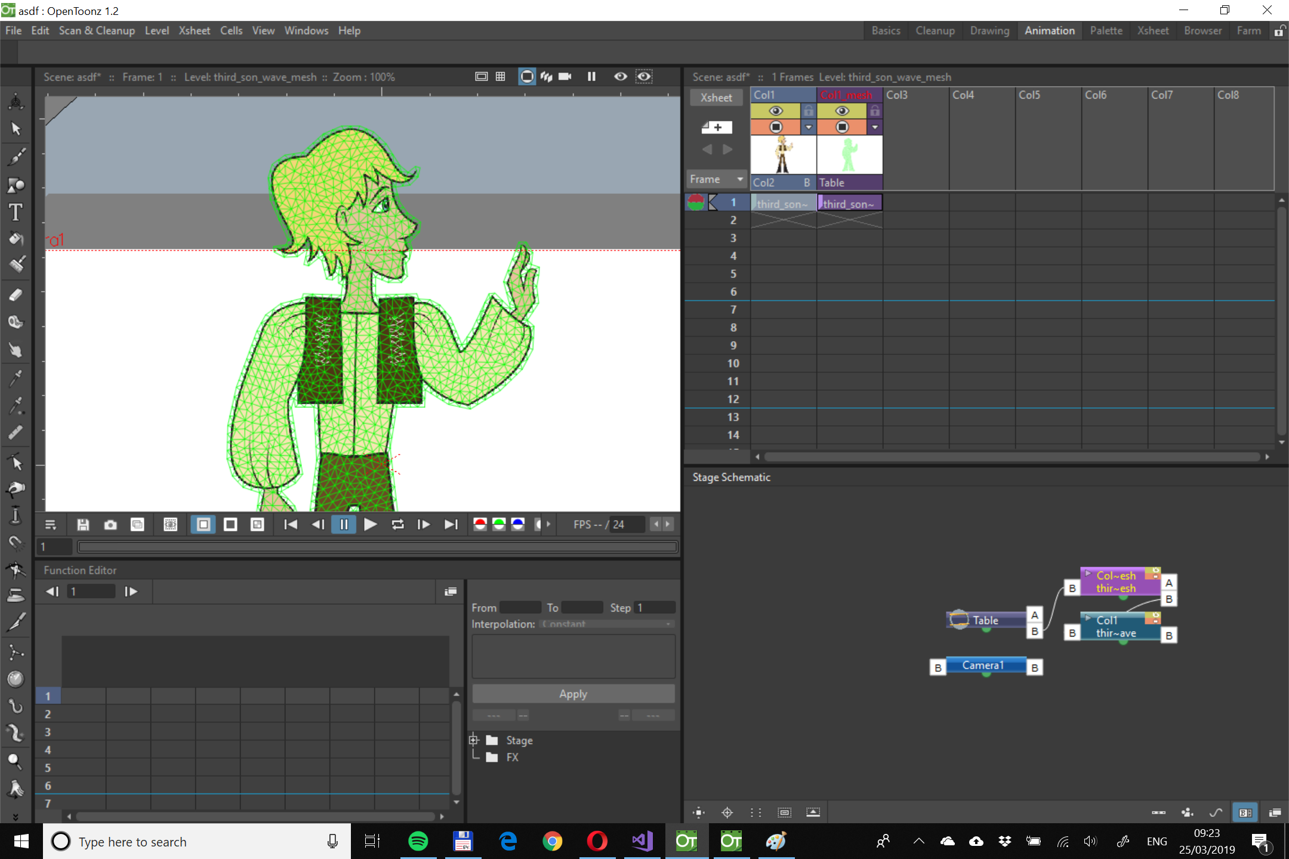Click the fit to window icon in schematic
The image size is (1289, 859).
pos(698,812)
